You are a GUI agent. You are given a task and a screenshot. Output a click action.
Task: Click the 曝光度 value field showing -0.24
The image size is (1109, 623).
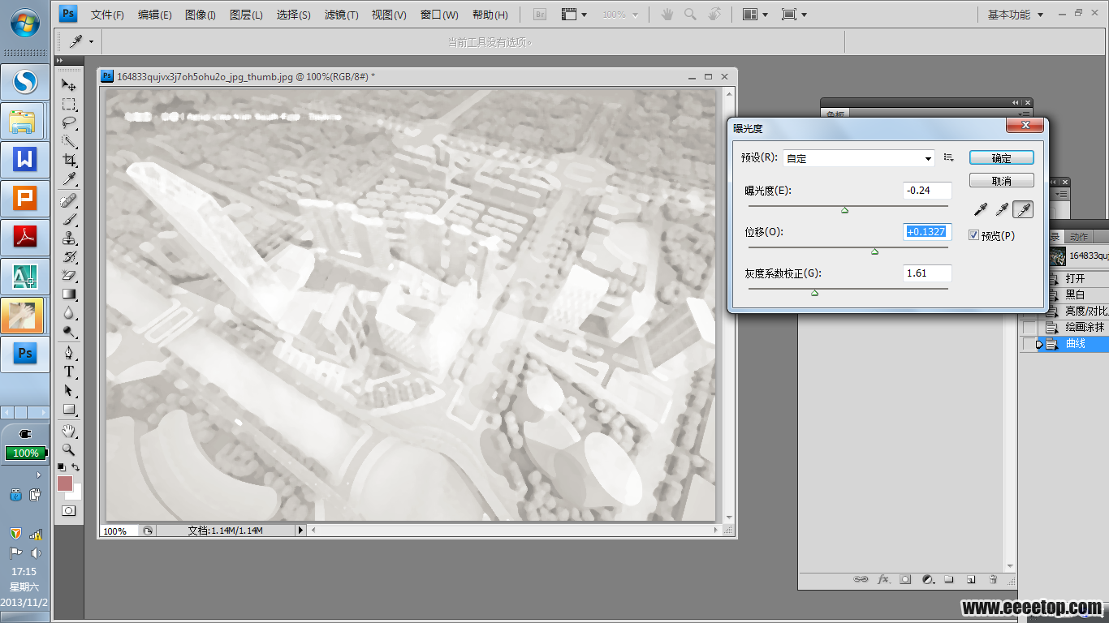[927, 191]
